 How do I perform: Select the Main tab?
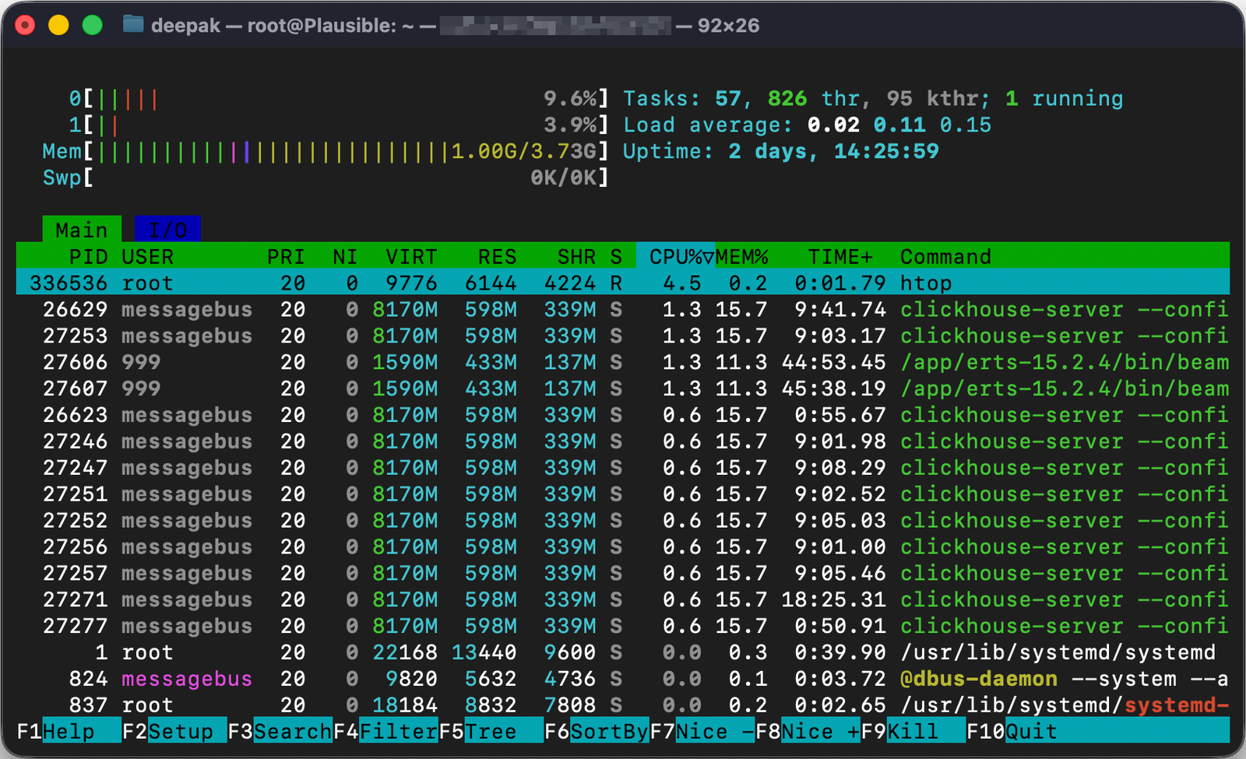tap(81, 229)
